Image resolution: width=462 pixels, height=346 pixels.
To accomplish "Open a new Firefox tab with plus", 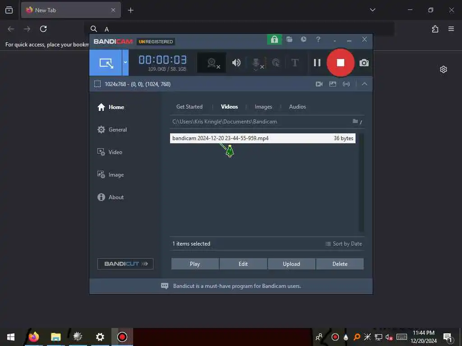I will pos(130,10).
